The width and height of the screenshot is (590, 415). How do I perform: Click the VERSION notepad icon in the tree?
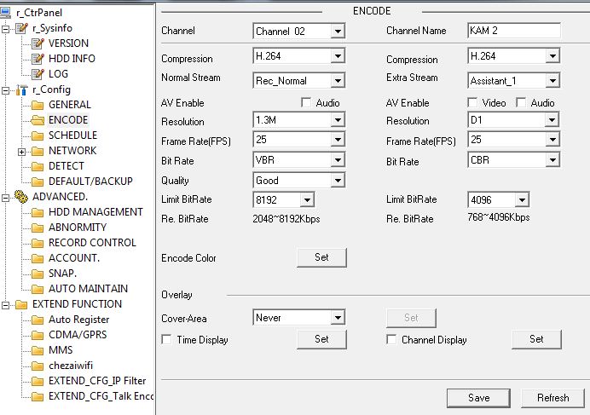[38, 43]
